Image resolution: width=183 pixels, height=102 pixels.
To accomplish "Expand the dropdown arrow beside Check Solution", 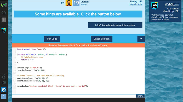I will [x=141, y=39].
